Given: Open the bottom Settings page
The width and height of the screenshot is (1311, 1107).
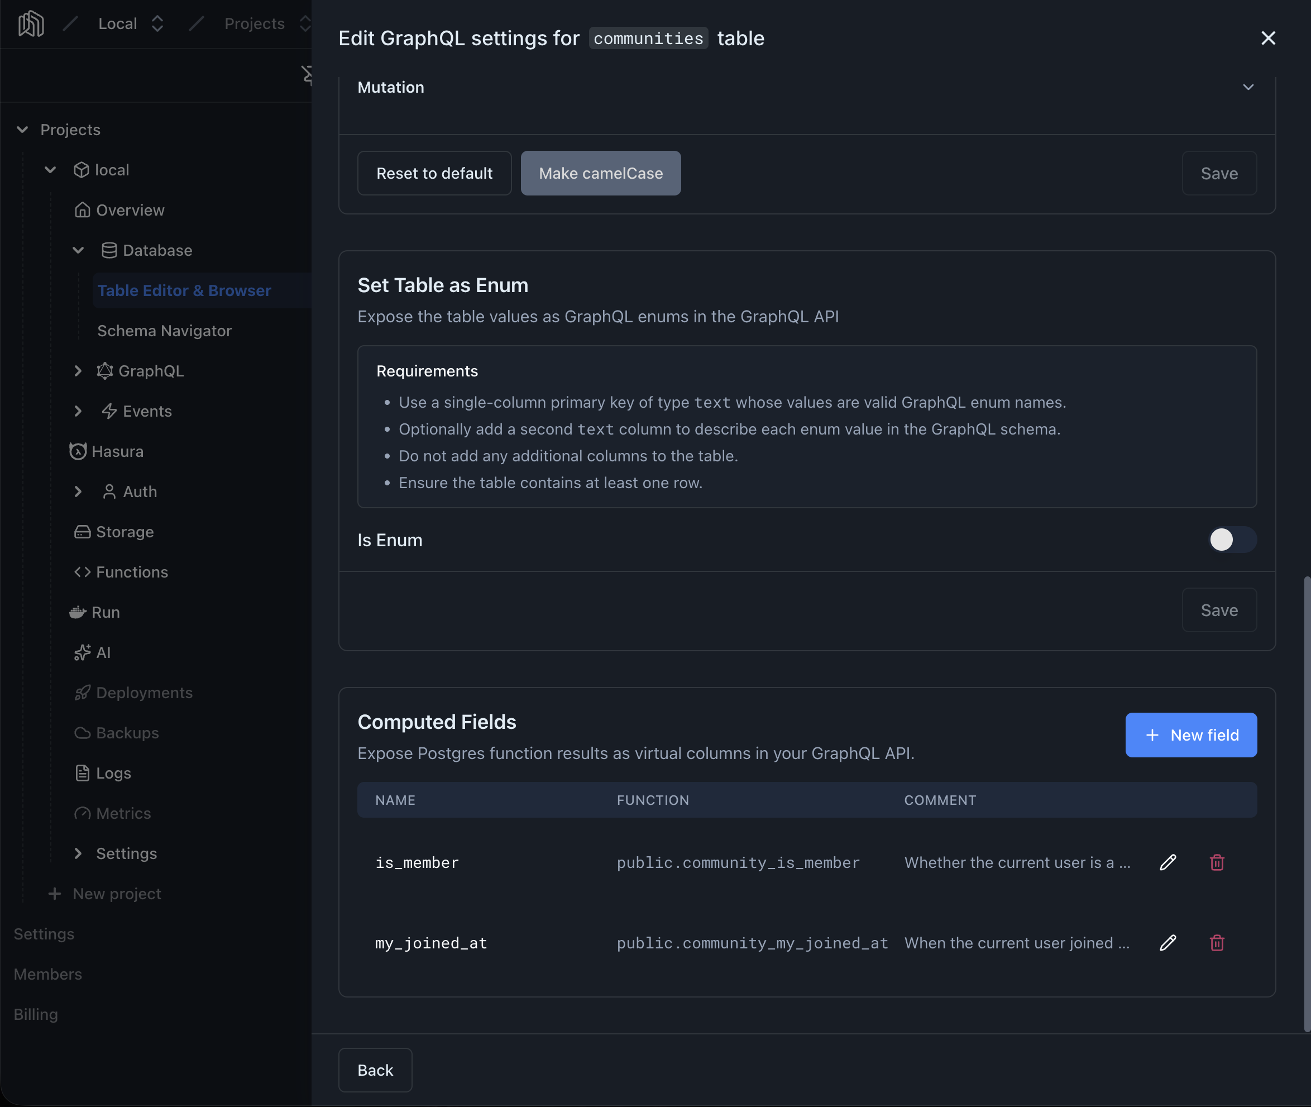Looking at the screenshot, I should 44,934.
